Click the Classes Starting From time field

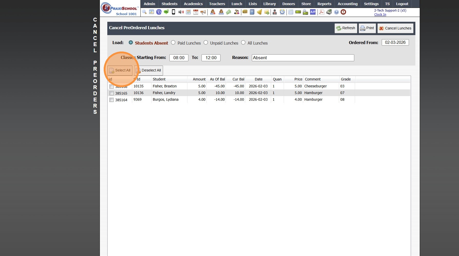click(x=179, y=58)
